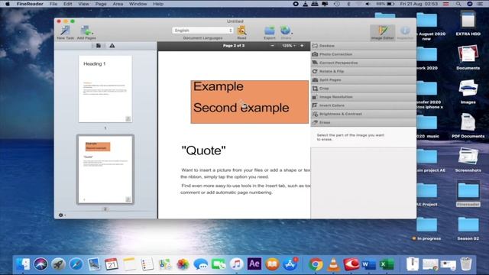This screenshot has width=489, height=275.
Task: Expand the Photo Correction section
Action: [x=364, y=54]
